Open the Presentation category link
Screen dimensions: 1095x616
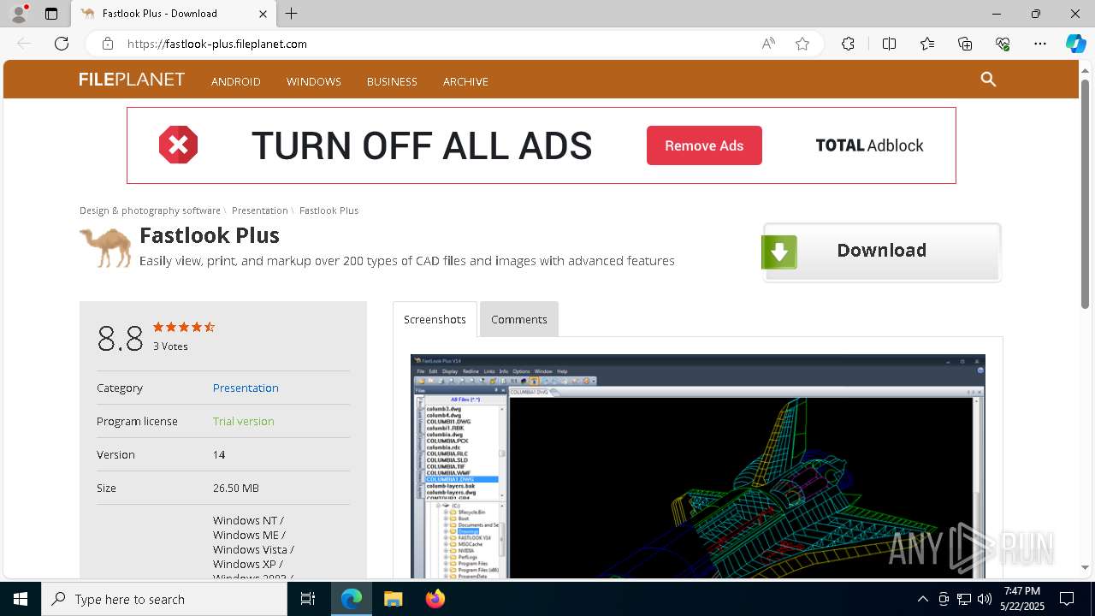pyautogui.click(x=246, y=388)
